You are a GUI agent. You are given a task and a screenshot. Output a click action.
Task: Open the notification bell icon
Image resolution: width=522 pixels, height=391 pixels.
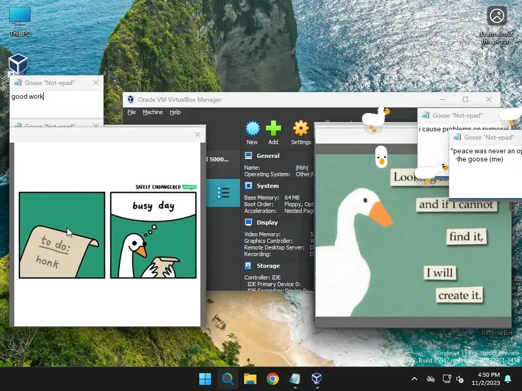pyautogui.click(x=508, y=379)
